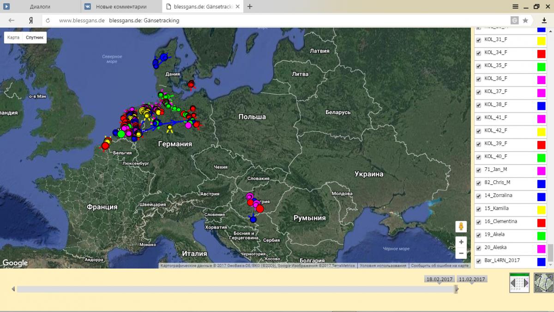Switch to the Диалоги tab

click(40, 7)
